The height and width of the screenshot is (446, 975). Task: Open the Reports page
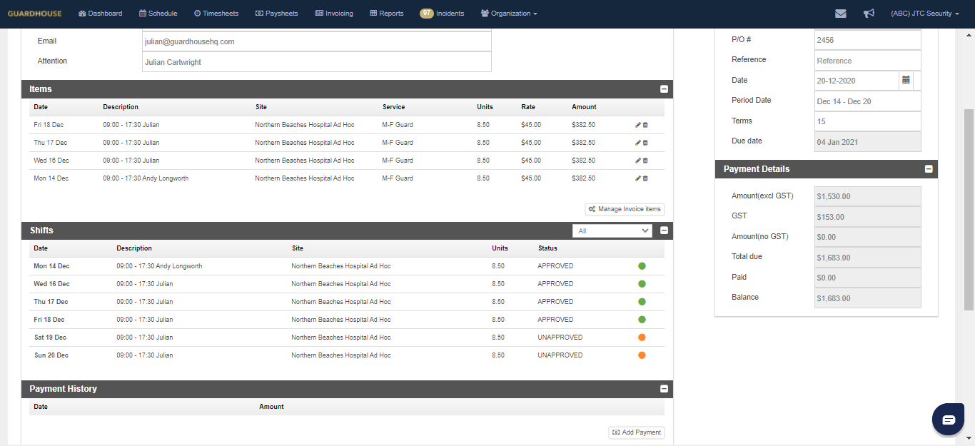386,14
